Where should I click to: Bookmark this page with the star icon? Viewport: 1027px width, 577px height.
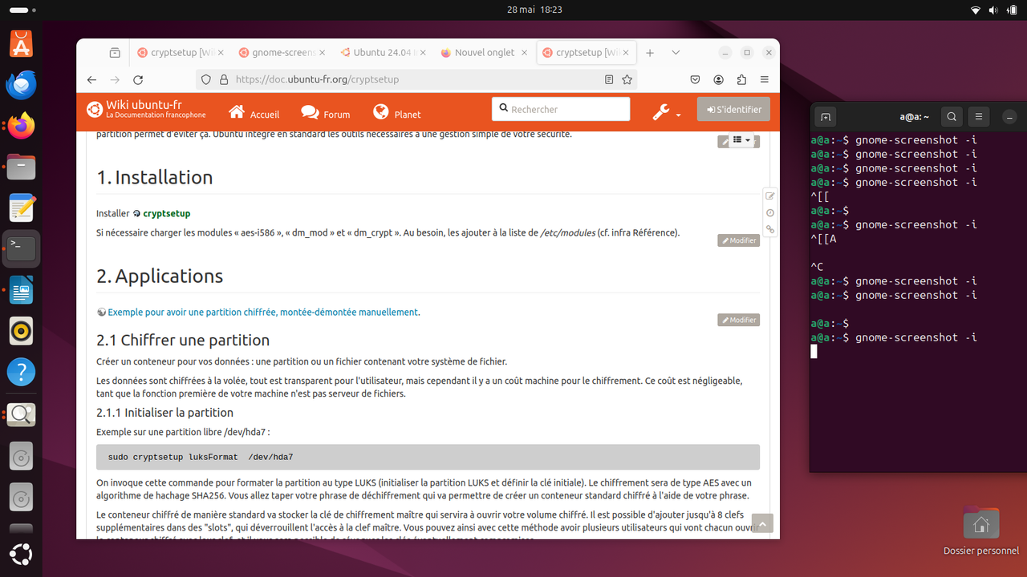(x=627, y=80)
